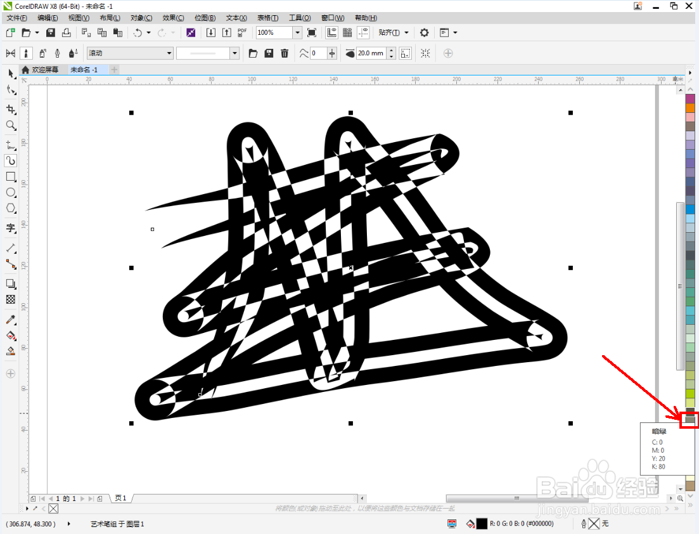Pick the orange swatch in the color palette
The image size is (699, 534).
[x=690, y=108]
